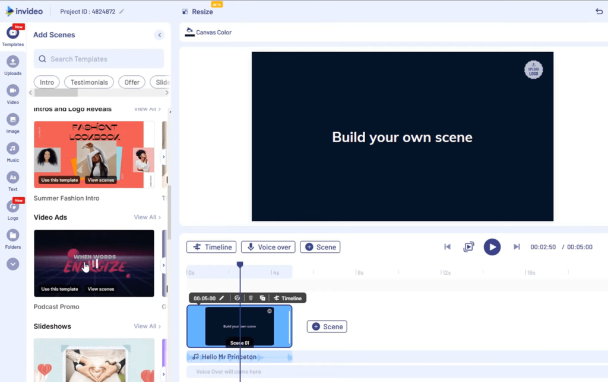This screenshot has width=608, height=382.
Task: Open the Podcast Promo template thumbnail
Action: [x=94, y=264]
